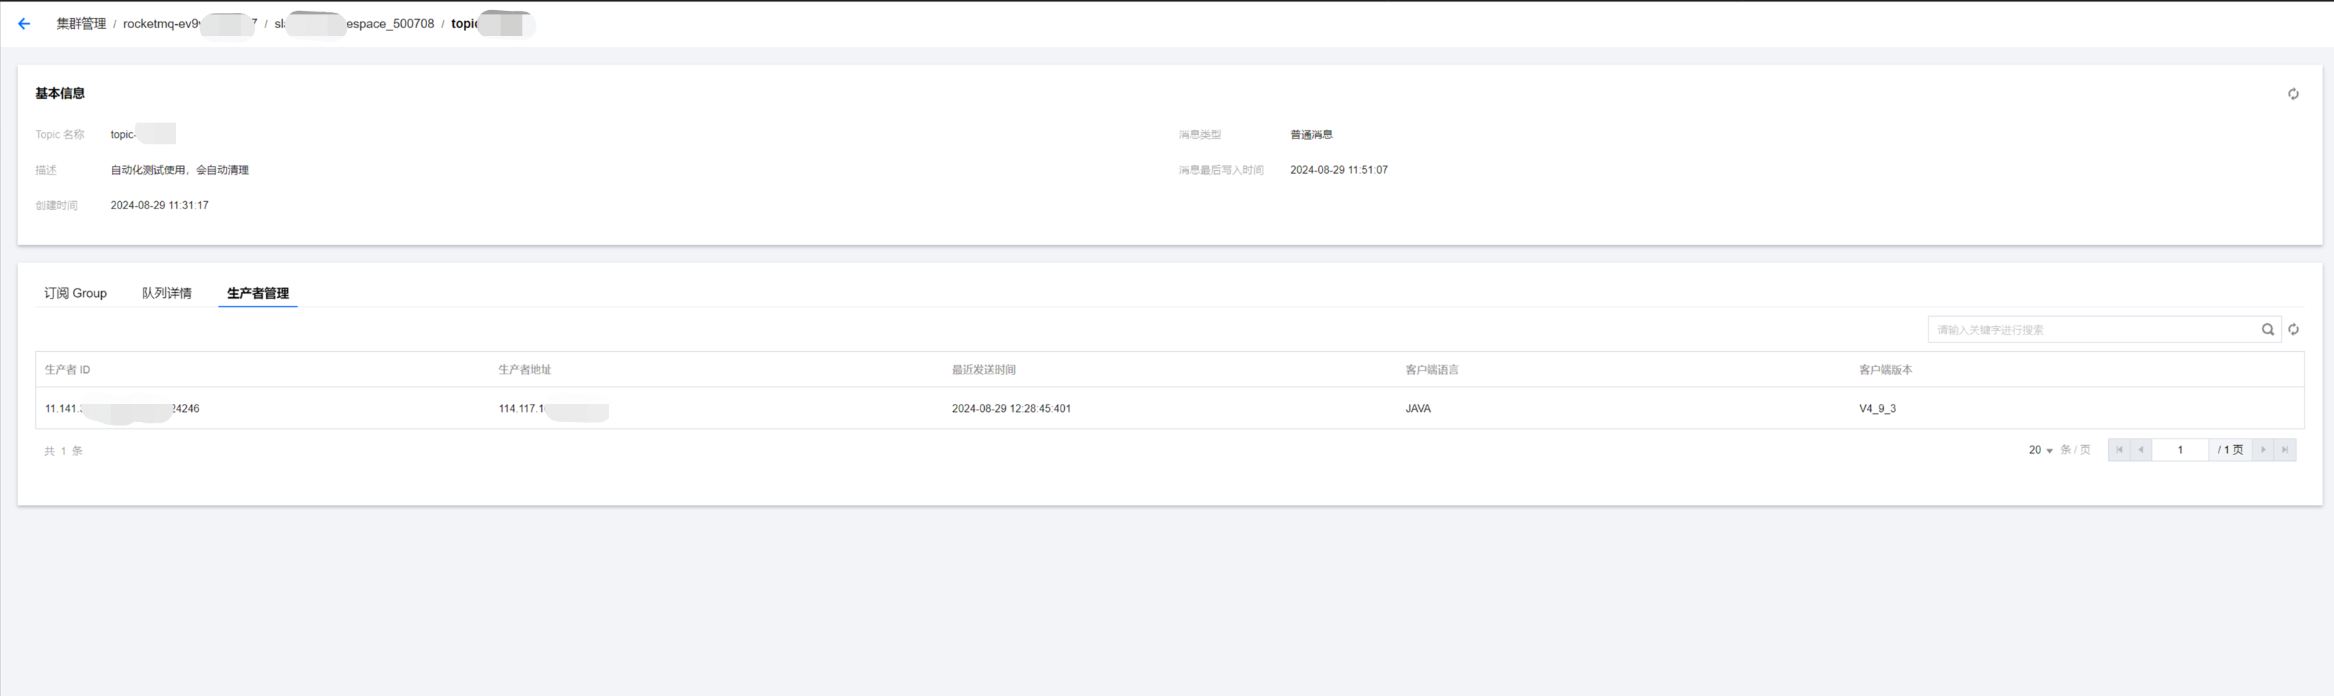Select the producer address cell 114.117

tap(553, 410)
